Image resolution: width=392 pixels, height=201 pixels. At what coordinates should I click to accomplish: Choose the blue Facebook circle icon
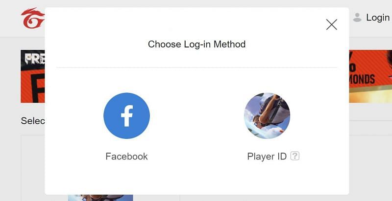click(126, 116)
